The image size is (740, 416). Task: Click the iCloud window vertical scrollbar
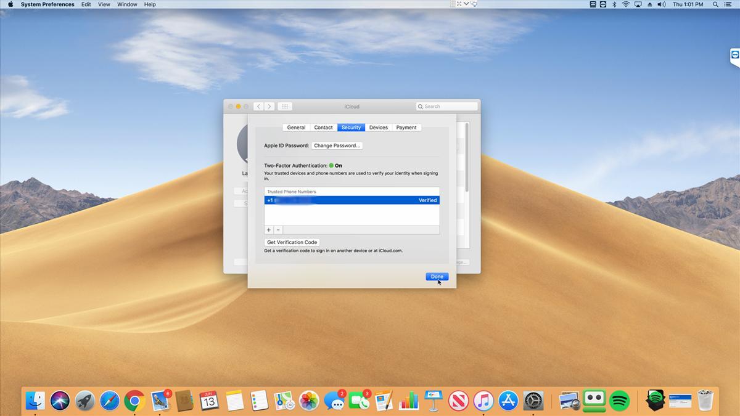click(x=467, y=157)
